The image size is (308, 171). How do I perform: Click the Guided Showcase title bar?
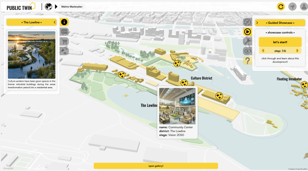click(280, 23)
